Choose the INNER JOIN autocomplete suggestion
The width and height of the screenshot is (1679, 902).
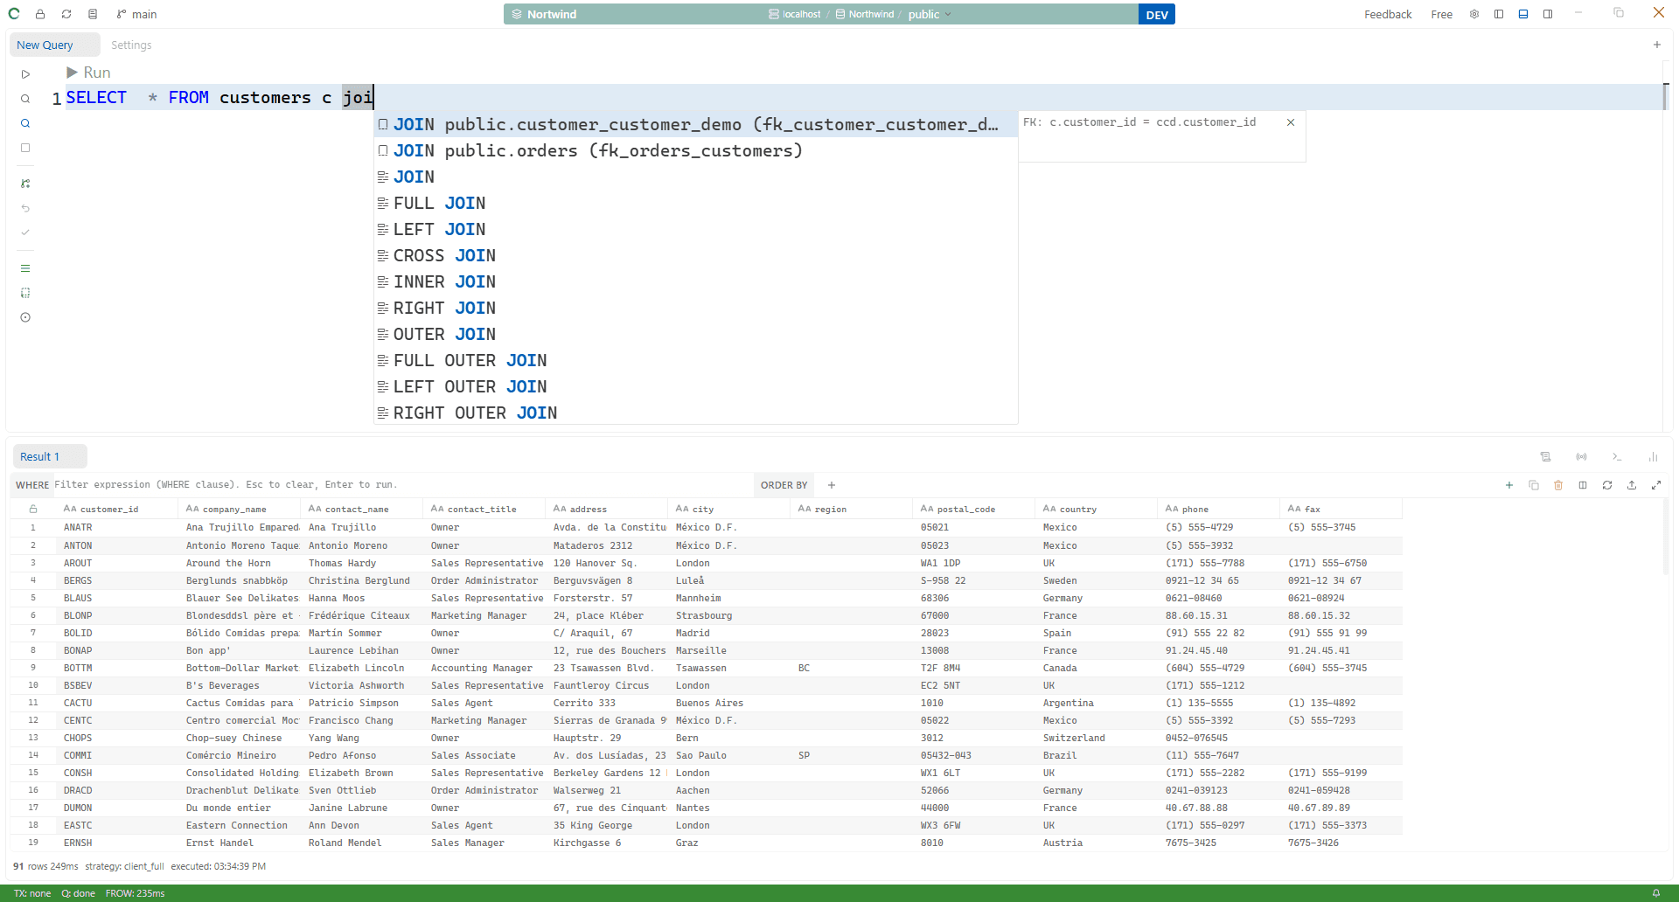[695, 281]
